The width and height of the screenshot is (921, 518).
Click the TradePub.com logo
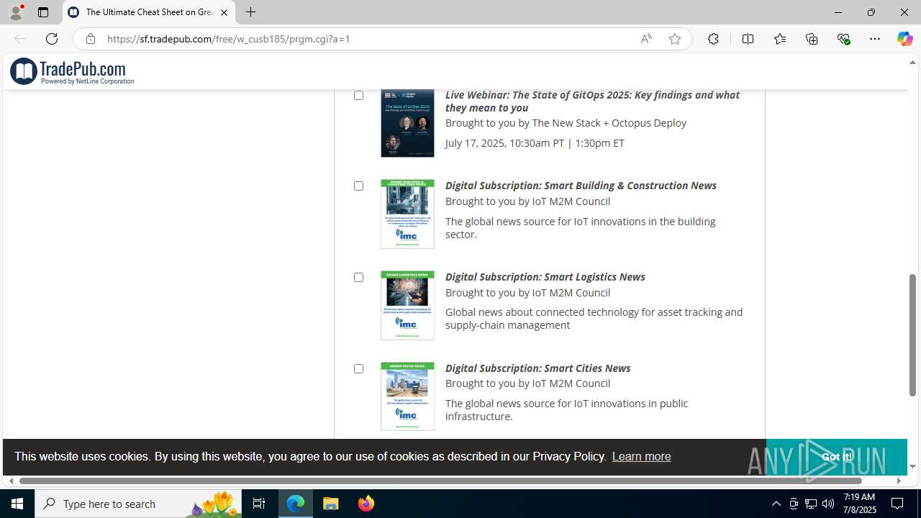click(x=72, y=71)
